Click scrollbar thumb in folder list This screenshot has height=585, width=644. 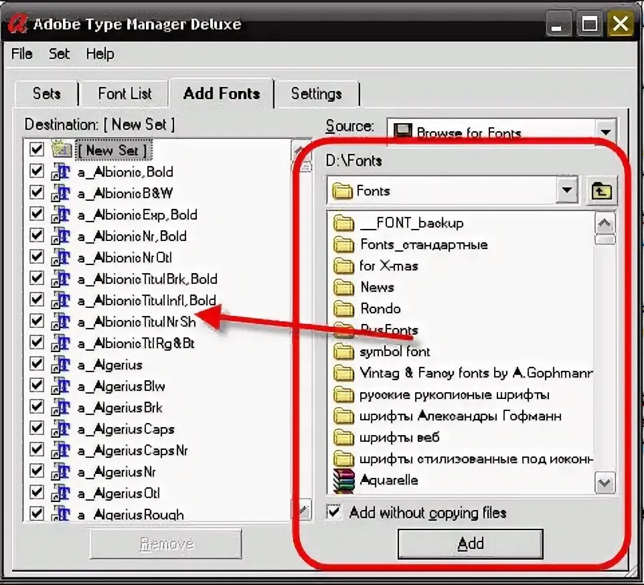[x=605, y=240]
